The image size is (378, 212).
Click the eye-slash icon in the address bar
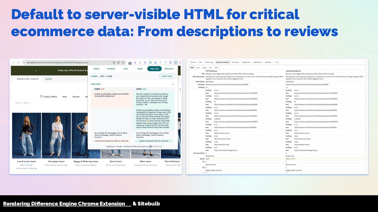pyautogui.click(x=114, y=63)
